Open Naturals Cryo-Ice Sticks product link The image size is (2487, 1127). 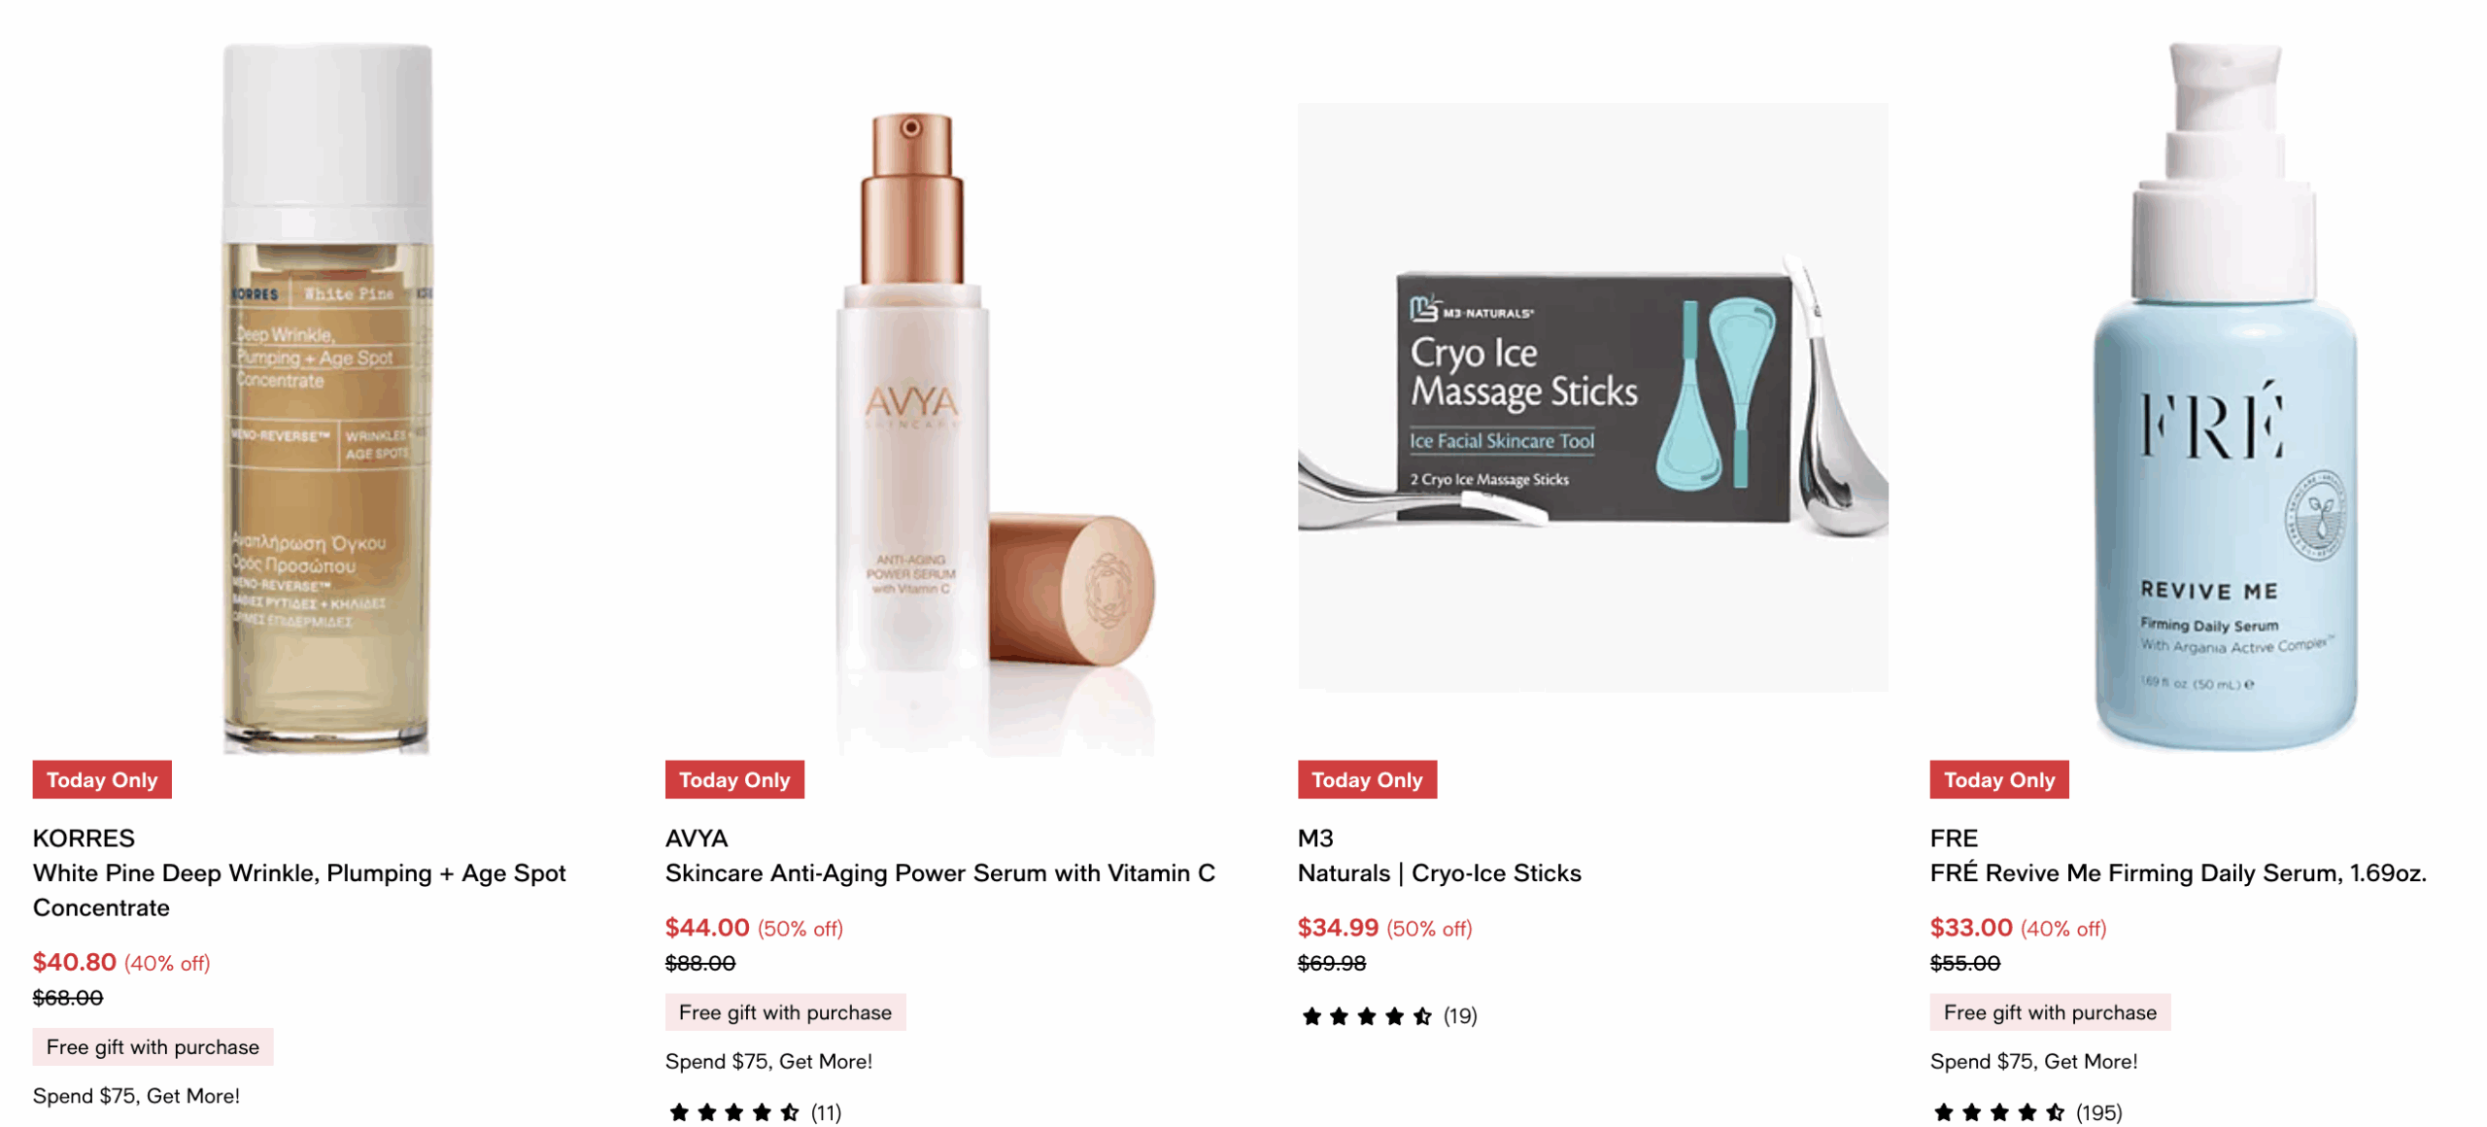pyautogui.click(x=1440, y=872)
